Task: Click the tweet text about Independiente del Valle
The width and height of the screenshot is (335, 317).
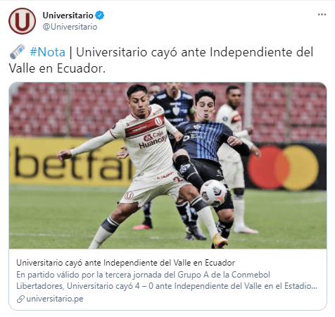Action: (161, 60)
